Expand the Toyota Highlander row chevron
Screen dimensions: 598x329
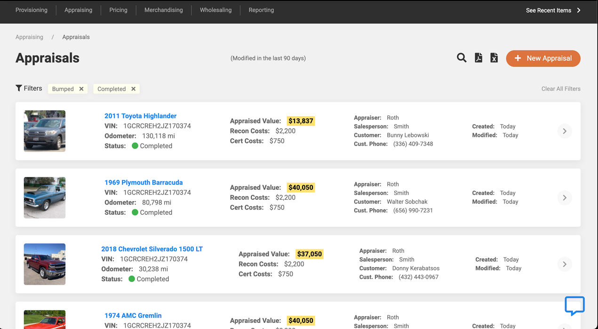point(565,131)
